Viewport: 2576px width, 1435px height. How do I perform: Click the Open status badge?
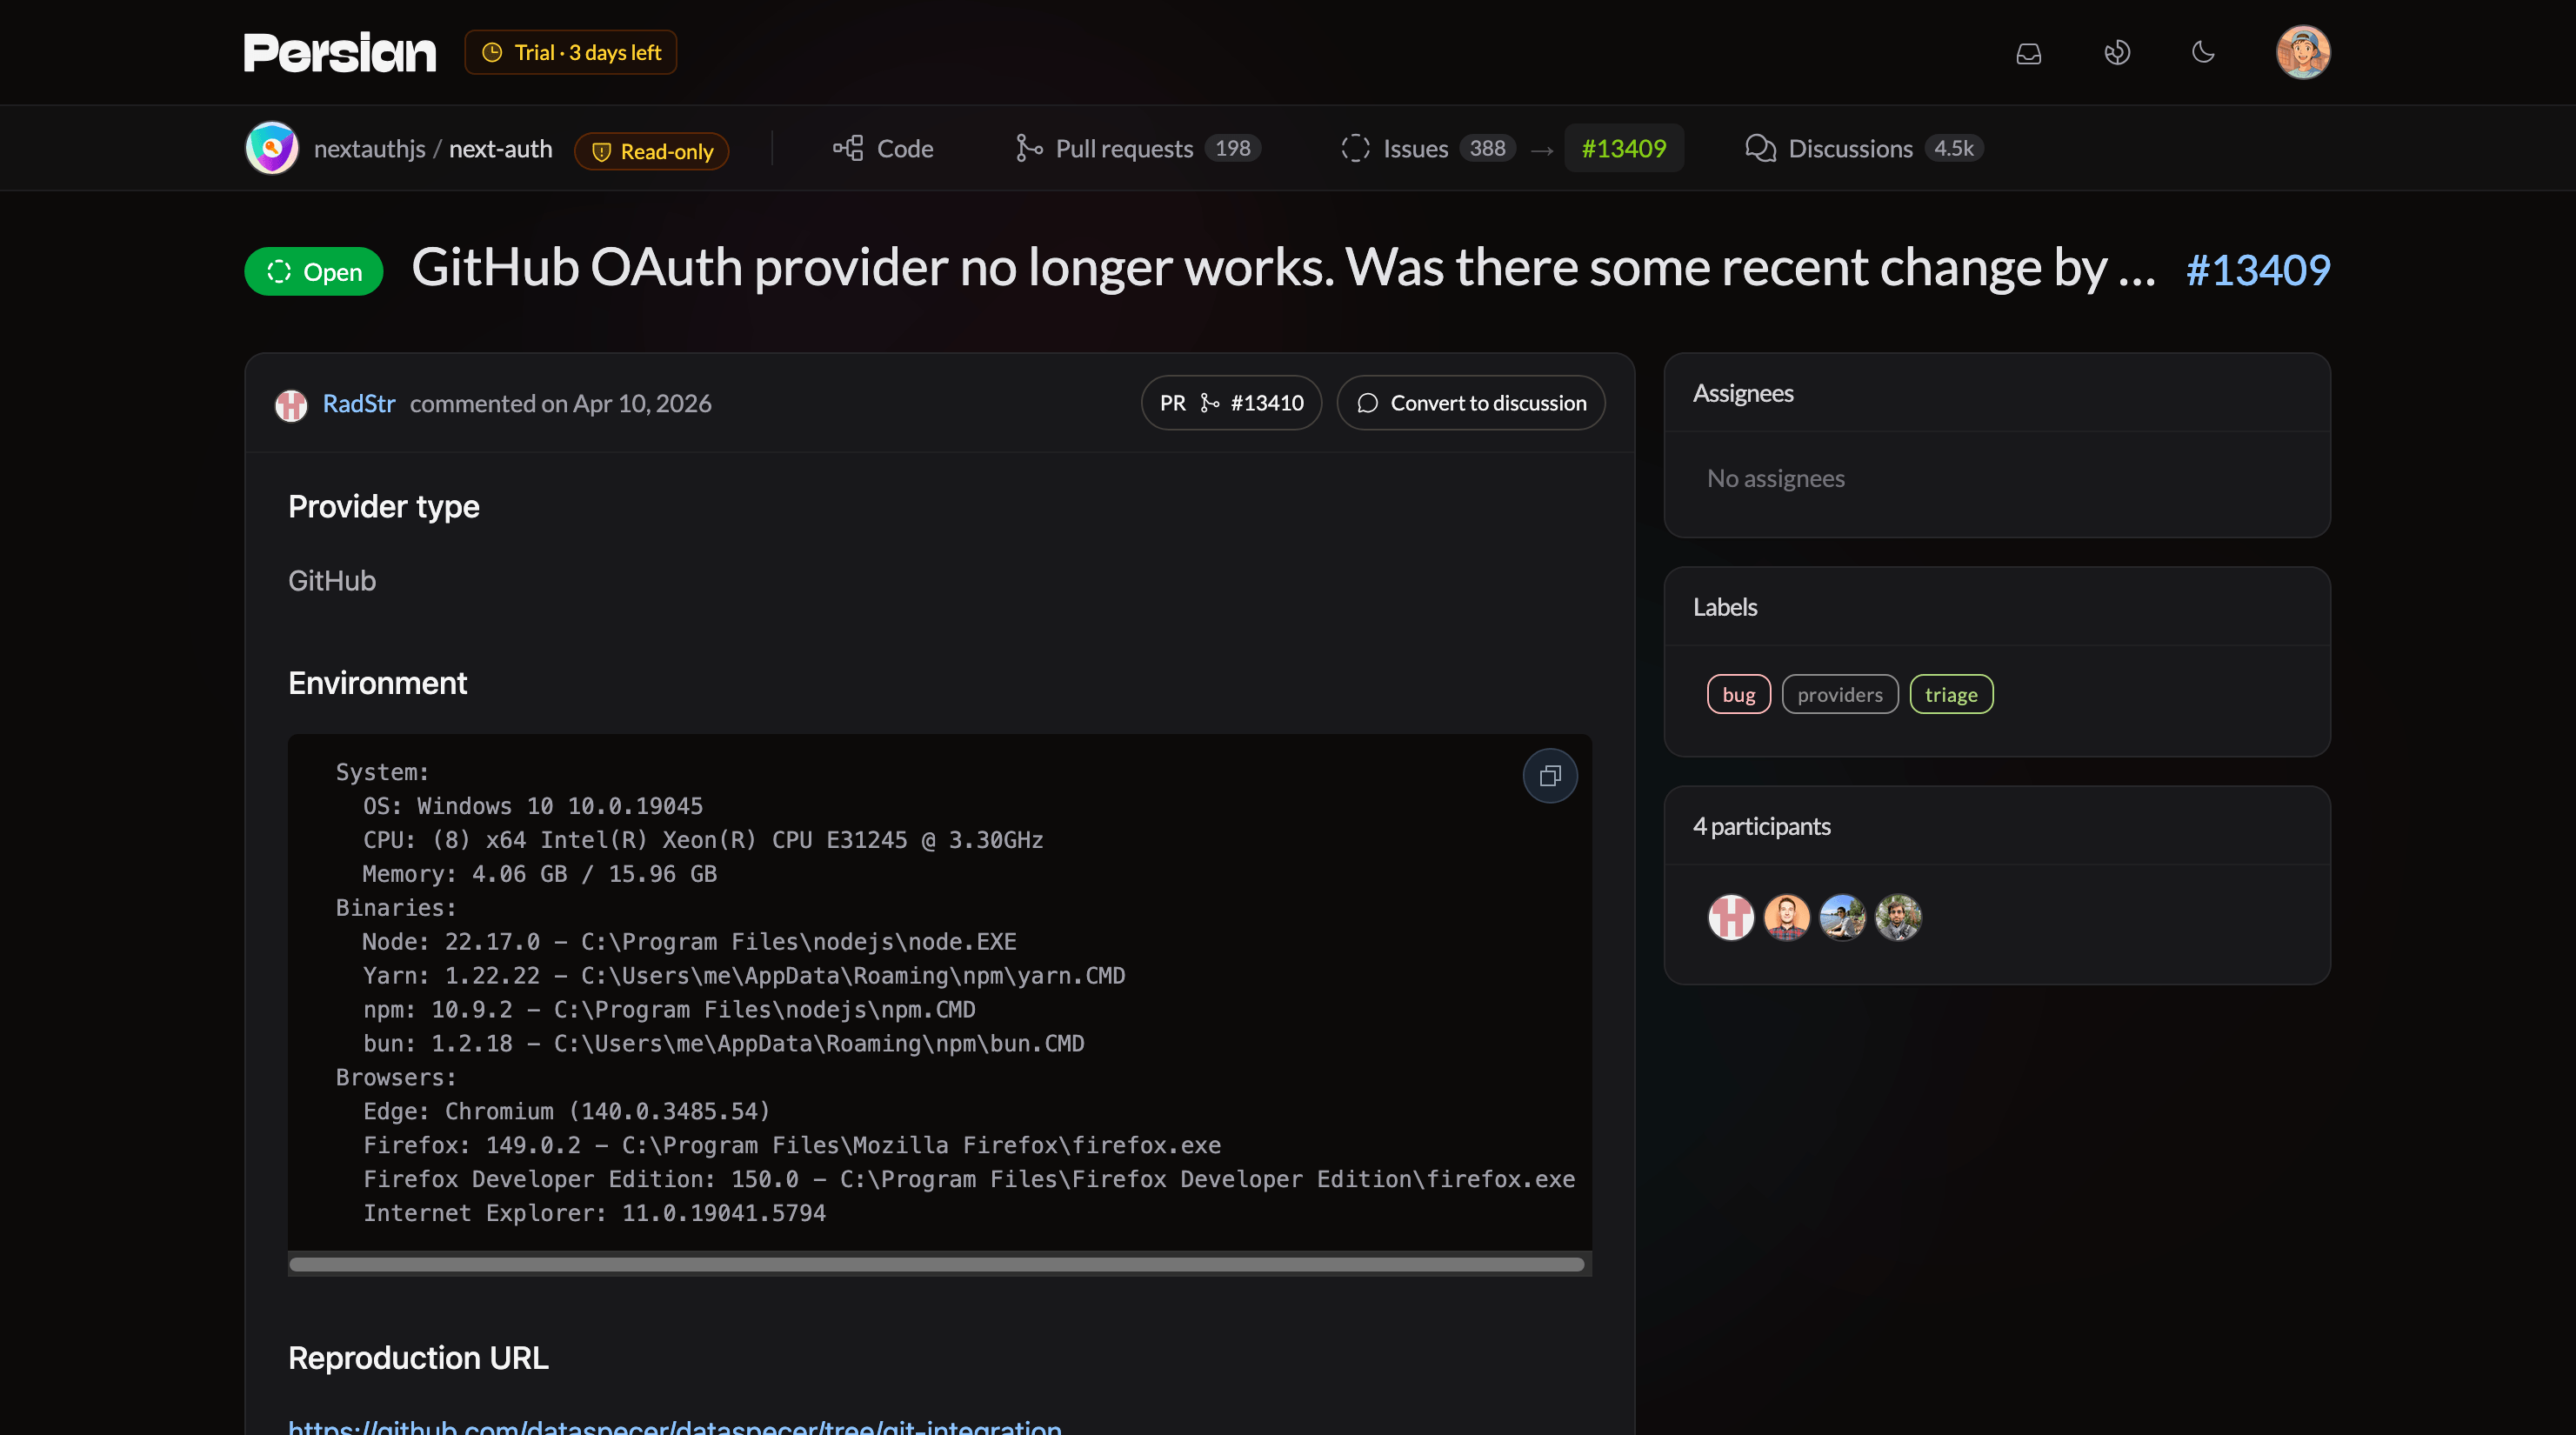pos(314,271)
